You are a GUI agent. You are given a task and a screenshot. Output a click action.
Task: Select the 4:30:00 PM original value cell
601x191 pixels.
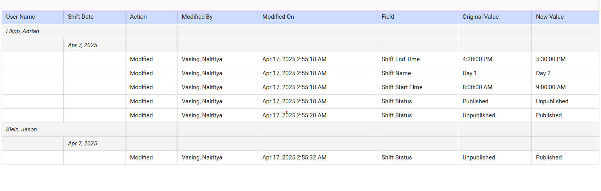(477, 59)
